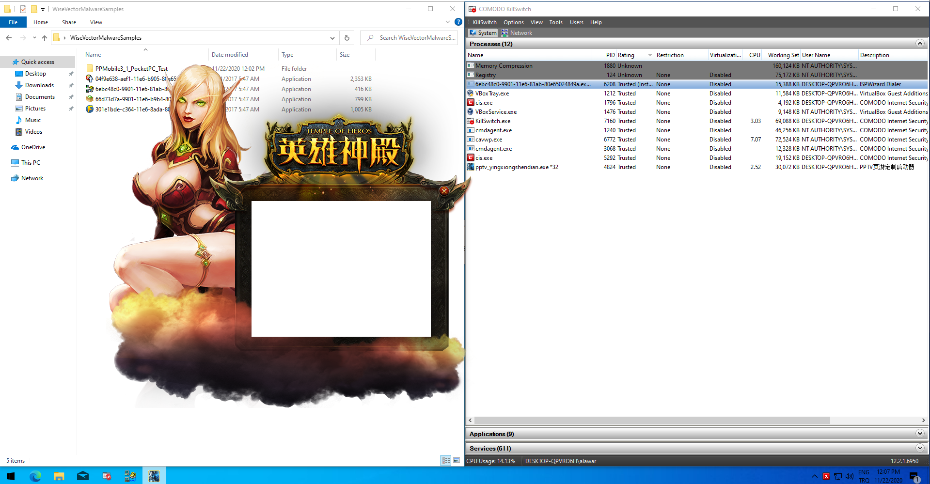Switch to the System tab in KillSwitch

click(483, 33)
